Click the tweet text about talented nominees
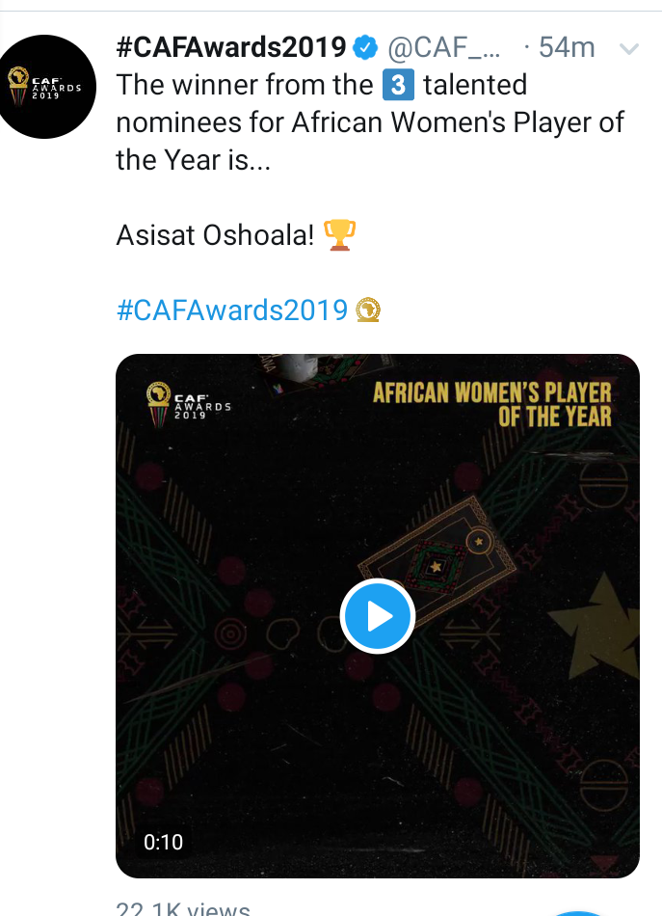This screenshot has height=916, width=662. [x=370, y=122]
